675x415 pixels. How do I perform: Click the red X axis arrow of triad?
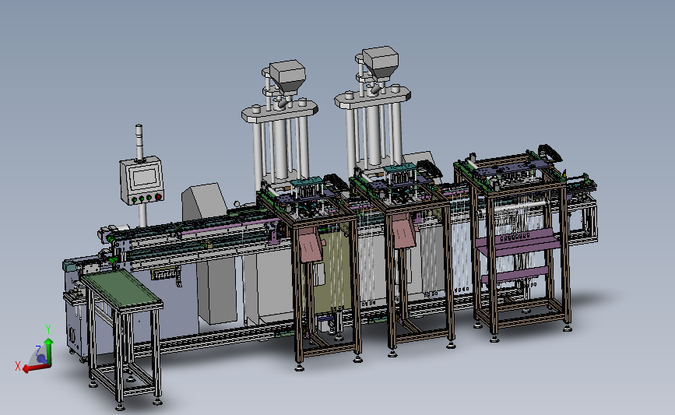36,368
